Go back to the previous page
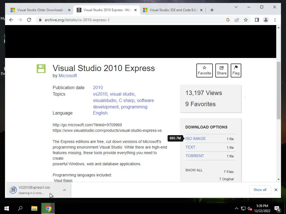Image resolution: width=286 pixels, height=214 pixels. point(11,20)
